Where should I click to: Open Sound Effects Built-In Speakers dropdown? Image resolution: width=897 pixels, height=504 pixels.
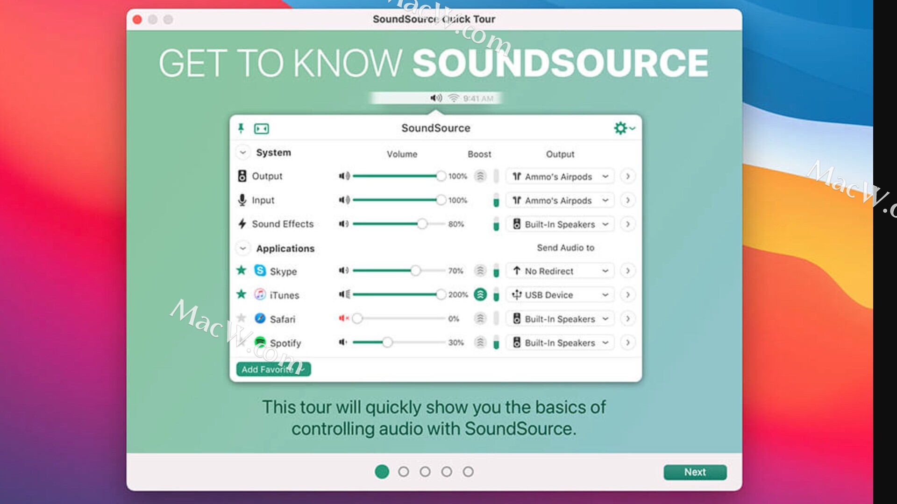tap(560, 224)
